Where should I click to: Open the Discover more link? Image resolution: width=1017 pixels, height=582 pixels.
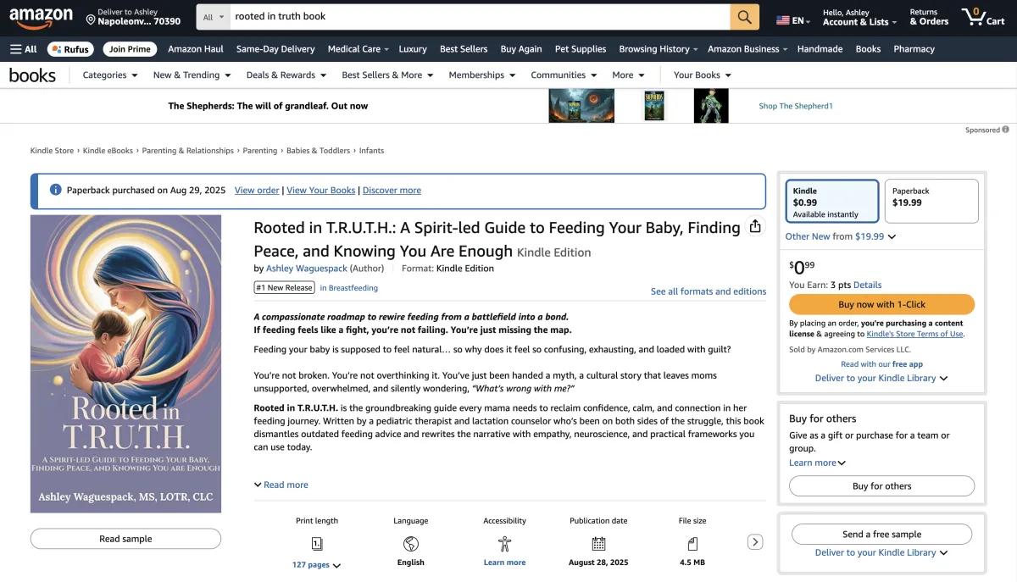click(x=392, y=191)
